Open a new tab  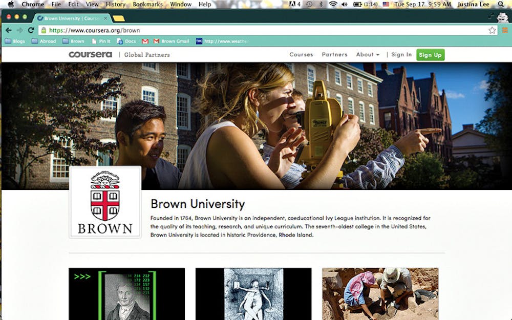click(x=119, y=18)
